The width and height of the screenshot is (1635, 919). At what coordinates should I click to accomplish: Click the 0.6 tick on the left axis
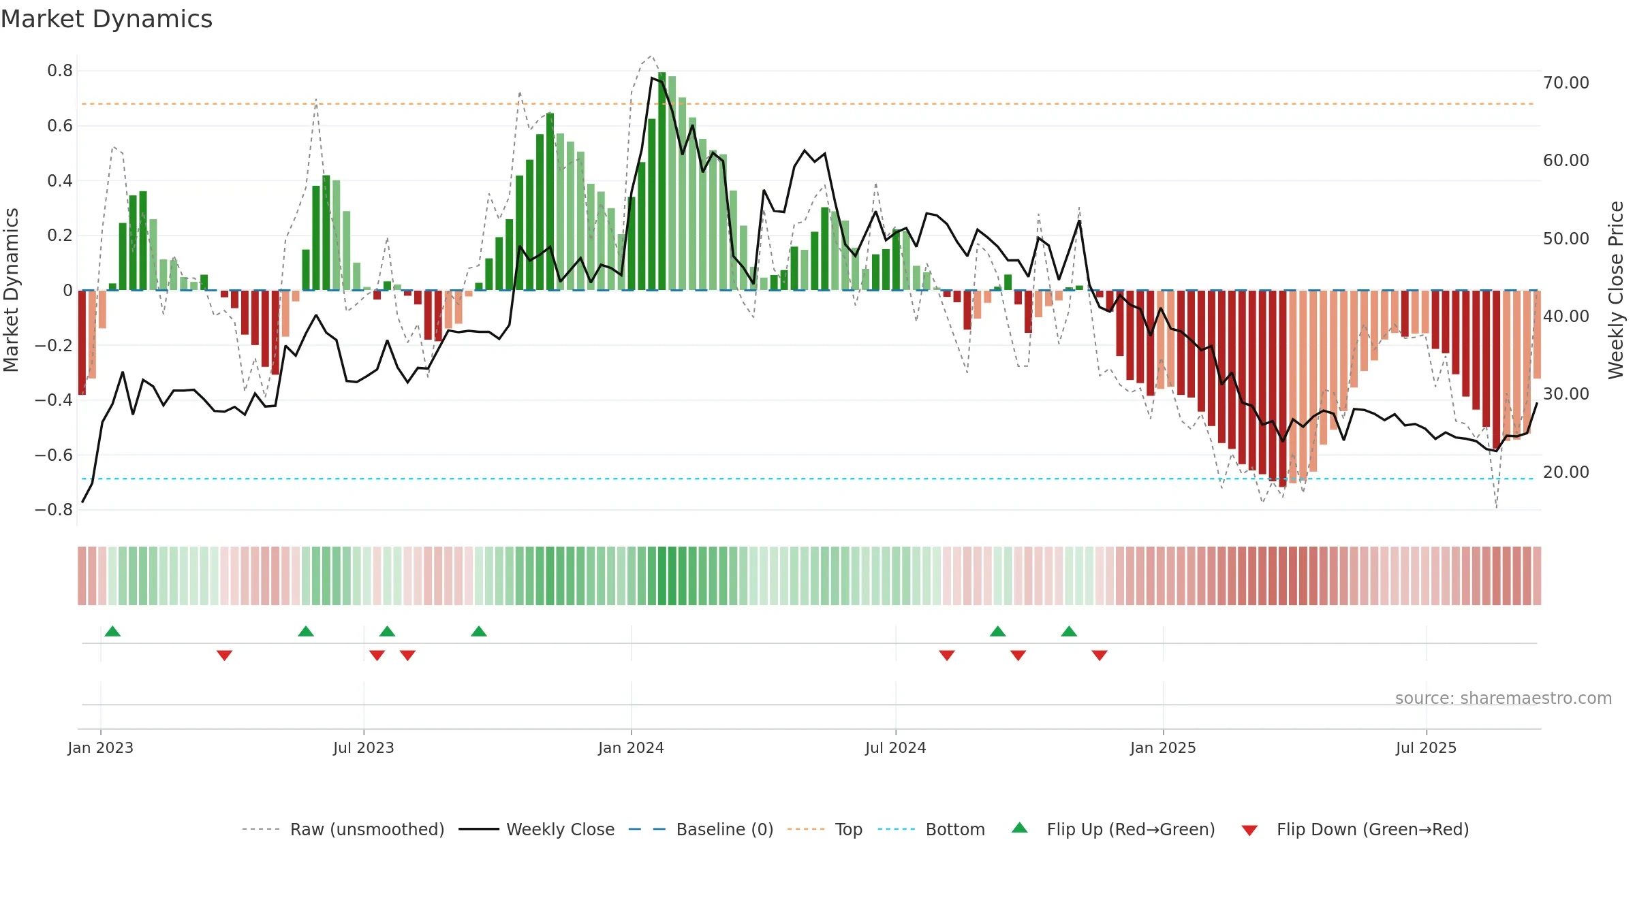point(60,126)
